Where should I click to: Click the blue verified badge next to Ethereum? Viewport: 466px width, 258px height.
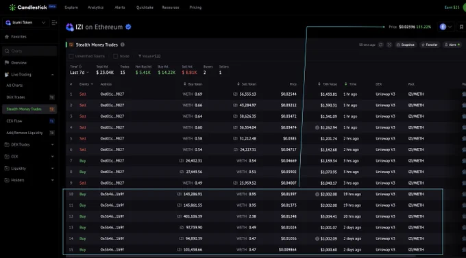click(x=128, y=27)
